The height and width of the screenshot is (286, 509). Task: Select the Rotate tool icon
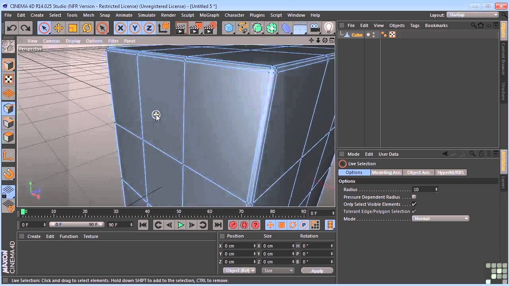coord(87,28)
